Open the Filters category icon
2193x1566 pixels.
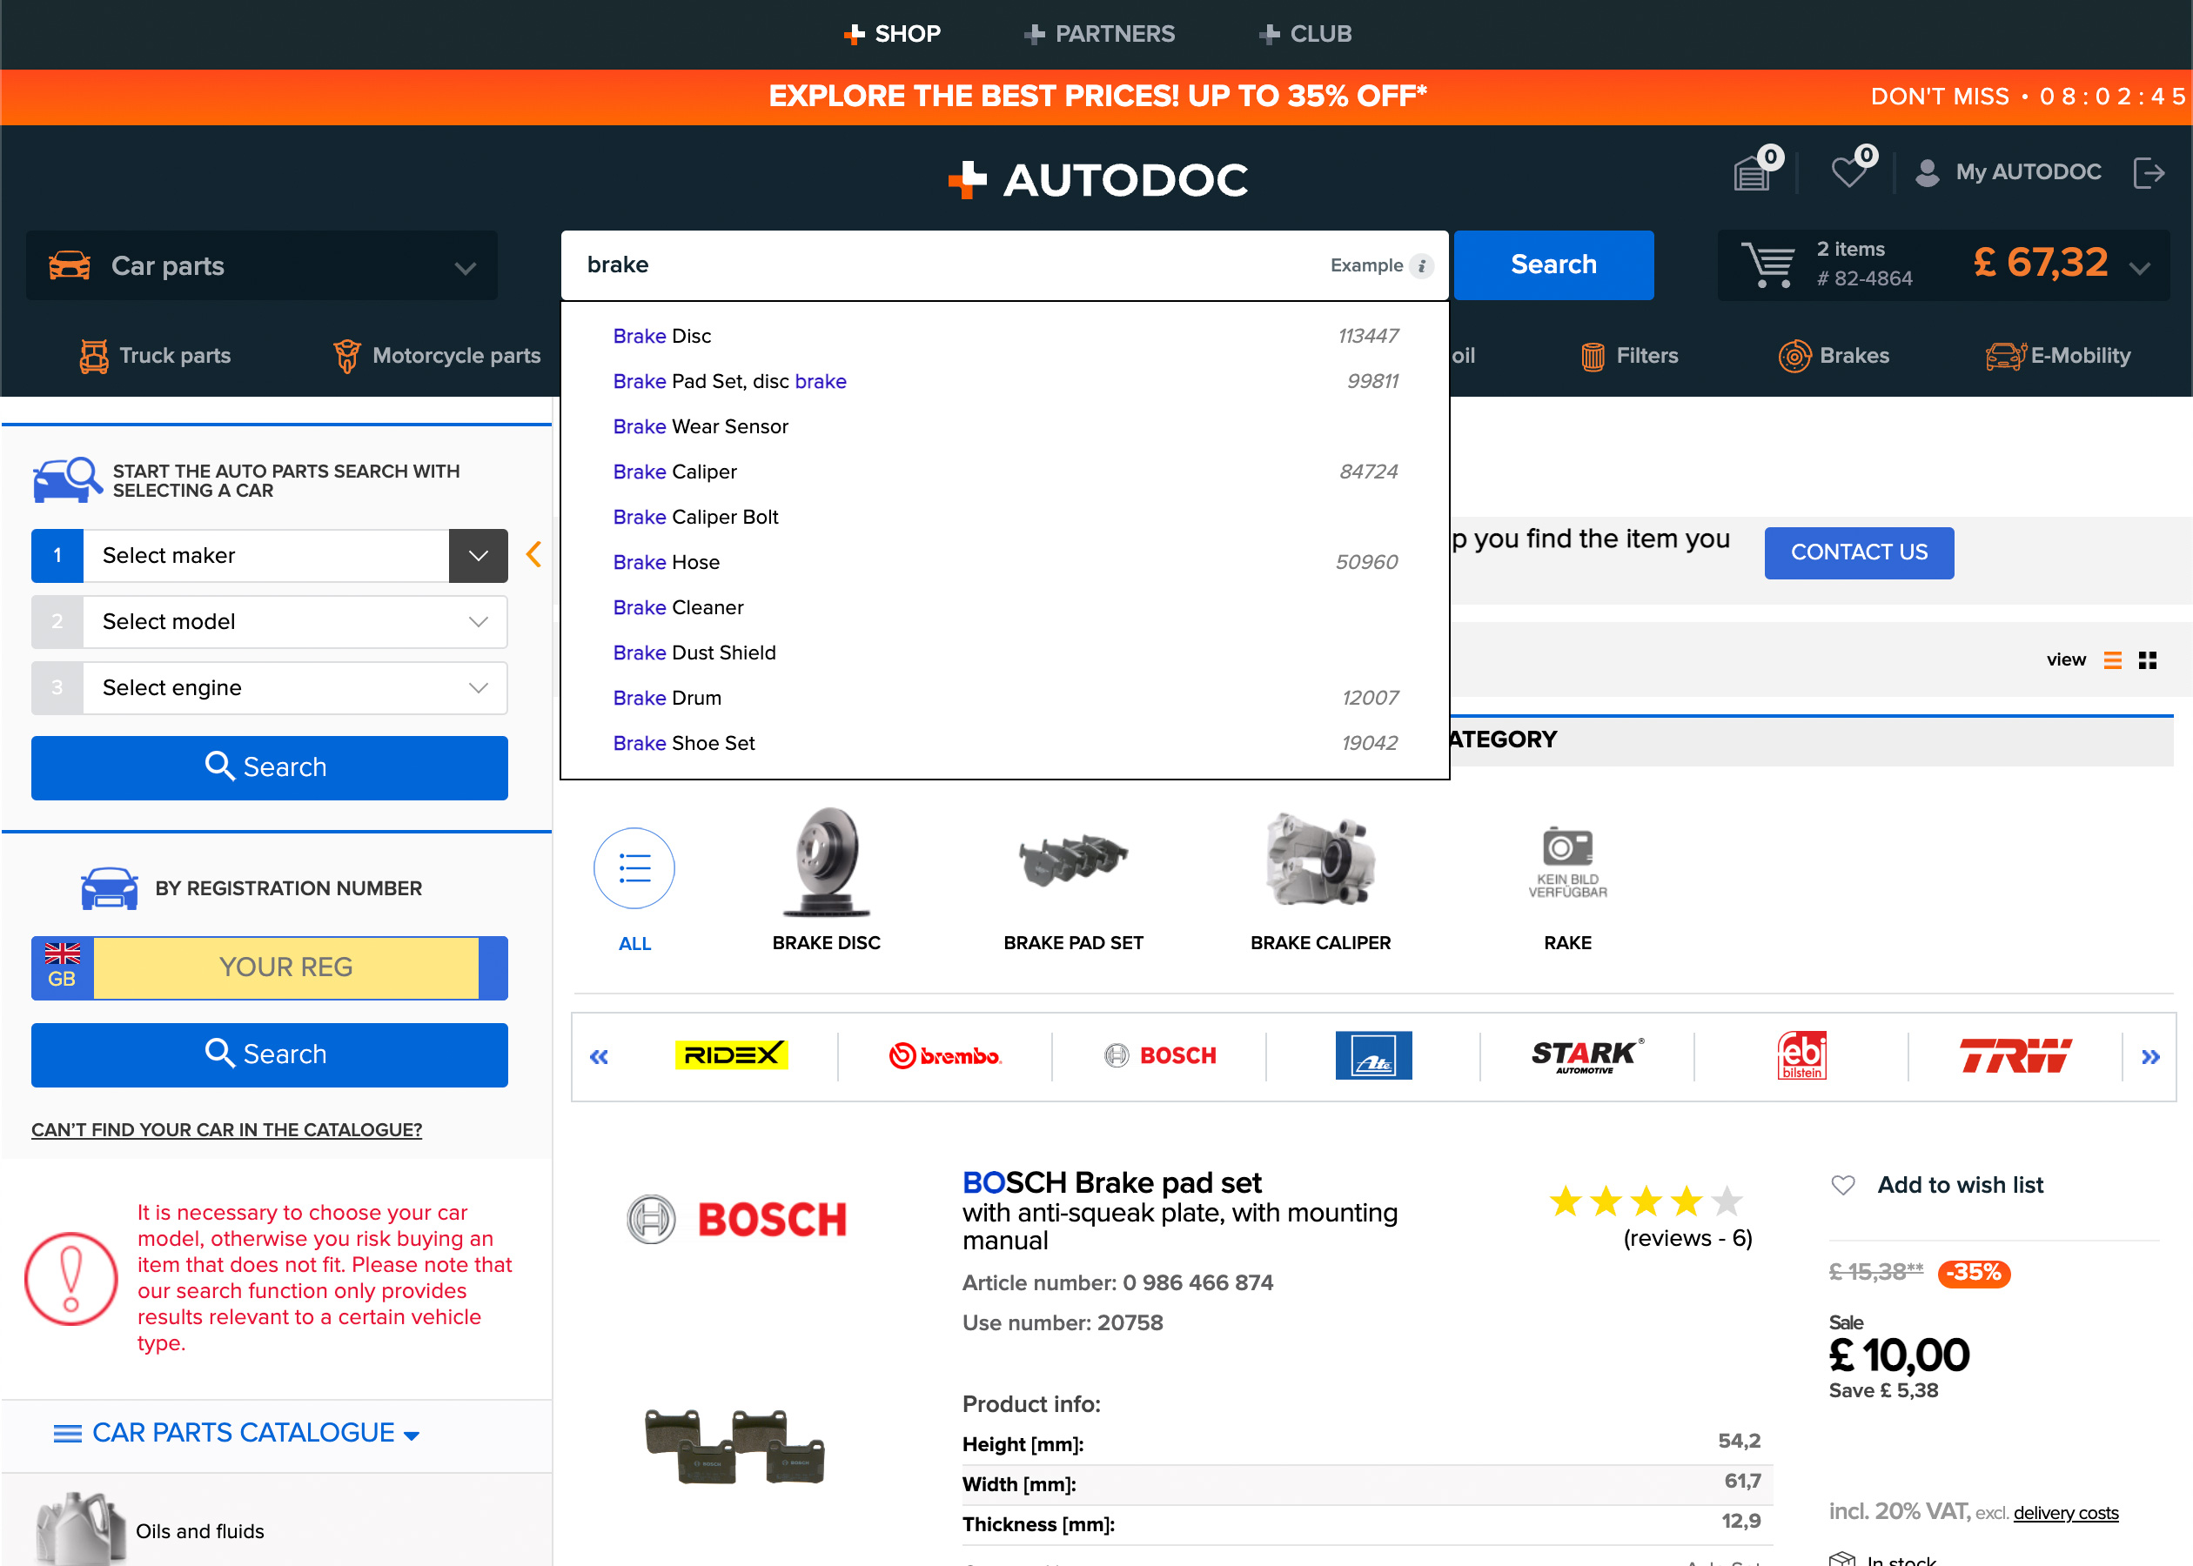coord(1593,355)
